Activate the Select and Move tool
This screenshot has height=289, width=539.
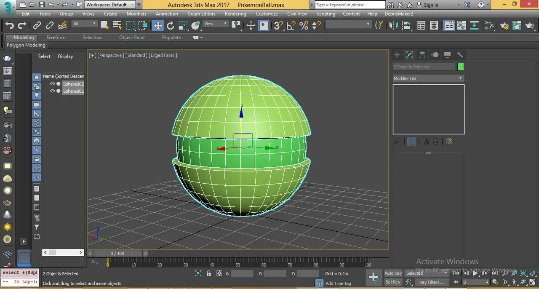click(157, 26)
